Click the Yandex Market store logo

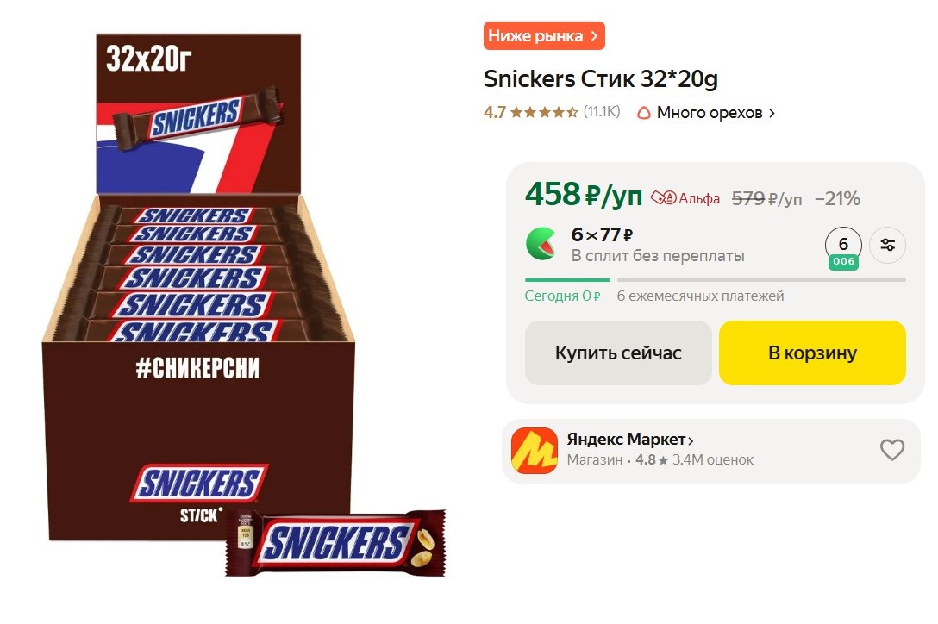coord(535,451)
